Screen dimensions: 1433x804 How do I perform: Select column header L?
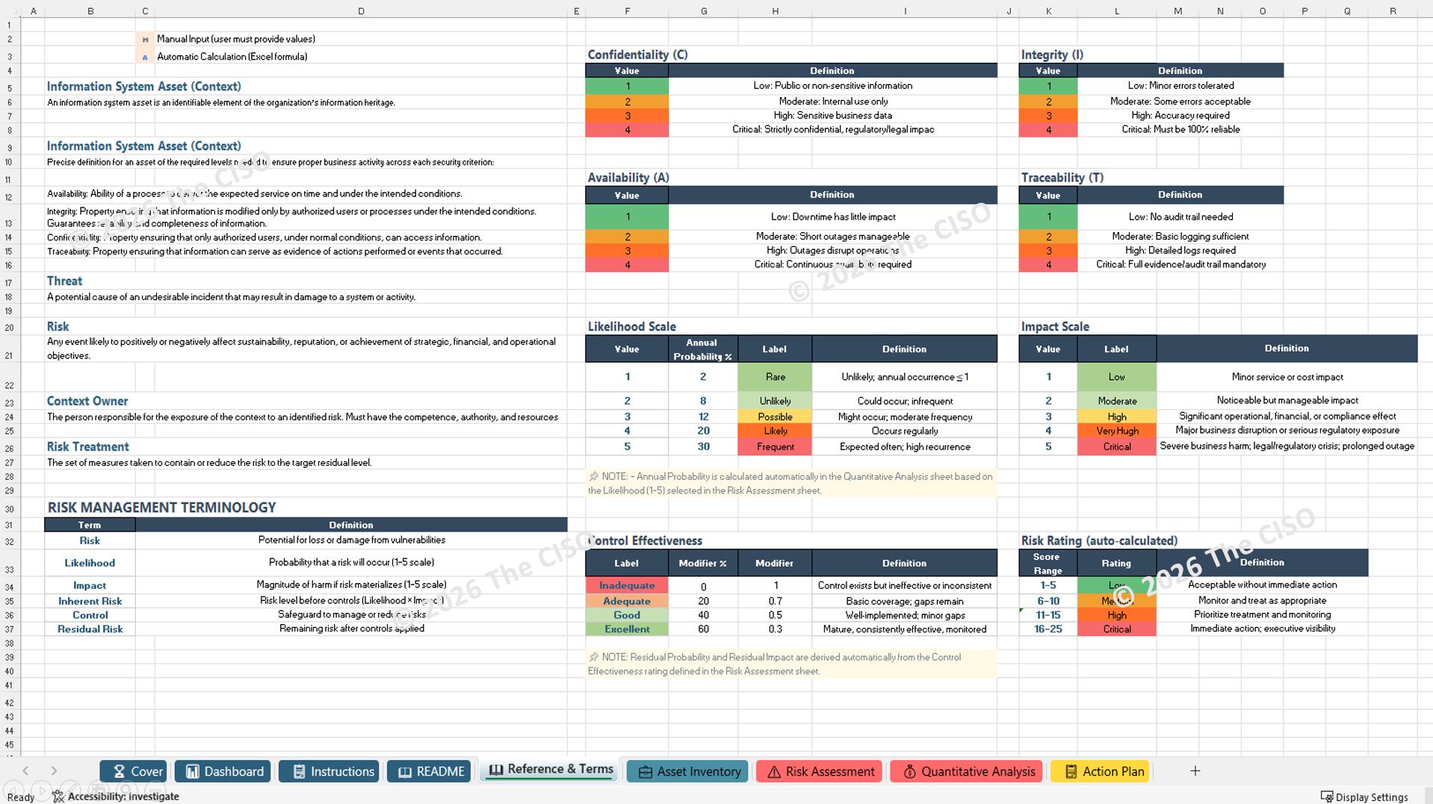(1117, 11)
